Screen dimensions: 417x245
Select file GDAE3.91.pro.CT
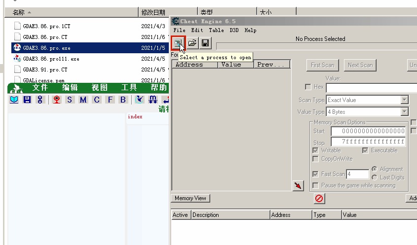tap(45, 70)
